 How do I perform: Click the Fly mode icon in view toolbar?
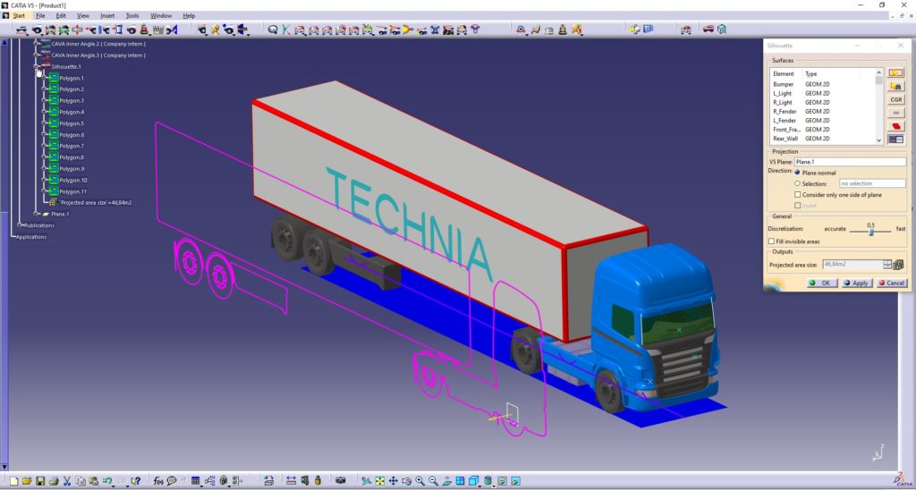click(x=366, y=481)
